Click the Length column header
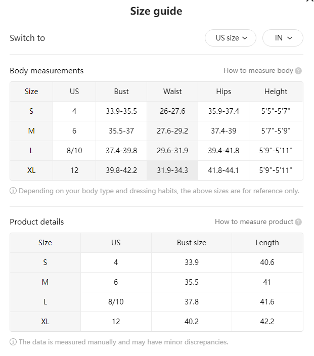The width and height of the screenshot is (314, 356). click(x=267, y=243)
